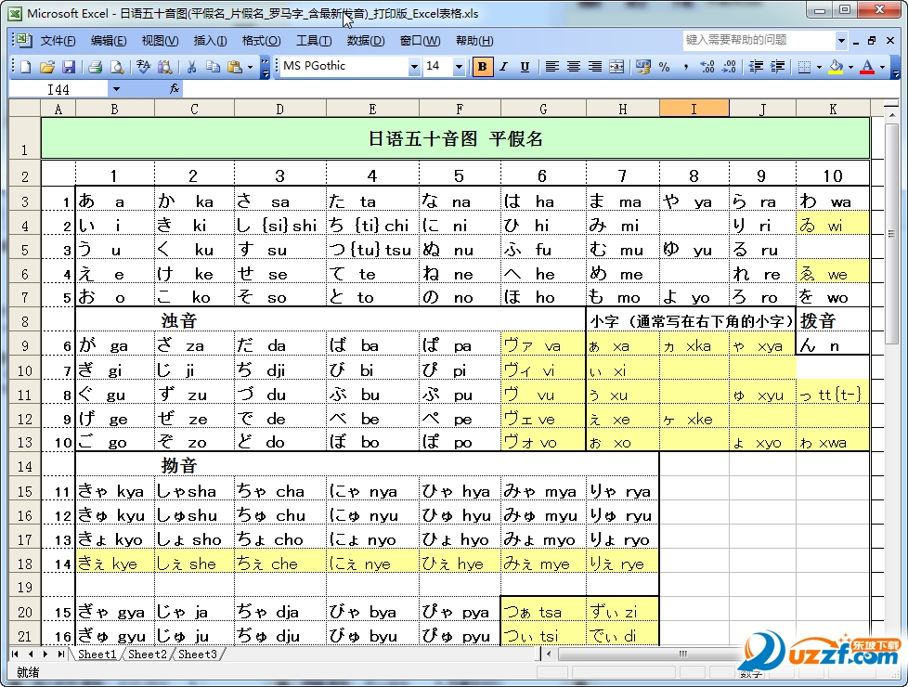Increase decimal places
The height and width of the screenshot is (687, 908).
[707, 67]
